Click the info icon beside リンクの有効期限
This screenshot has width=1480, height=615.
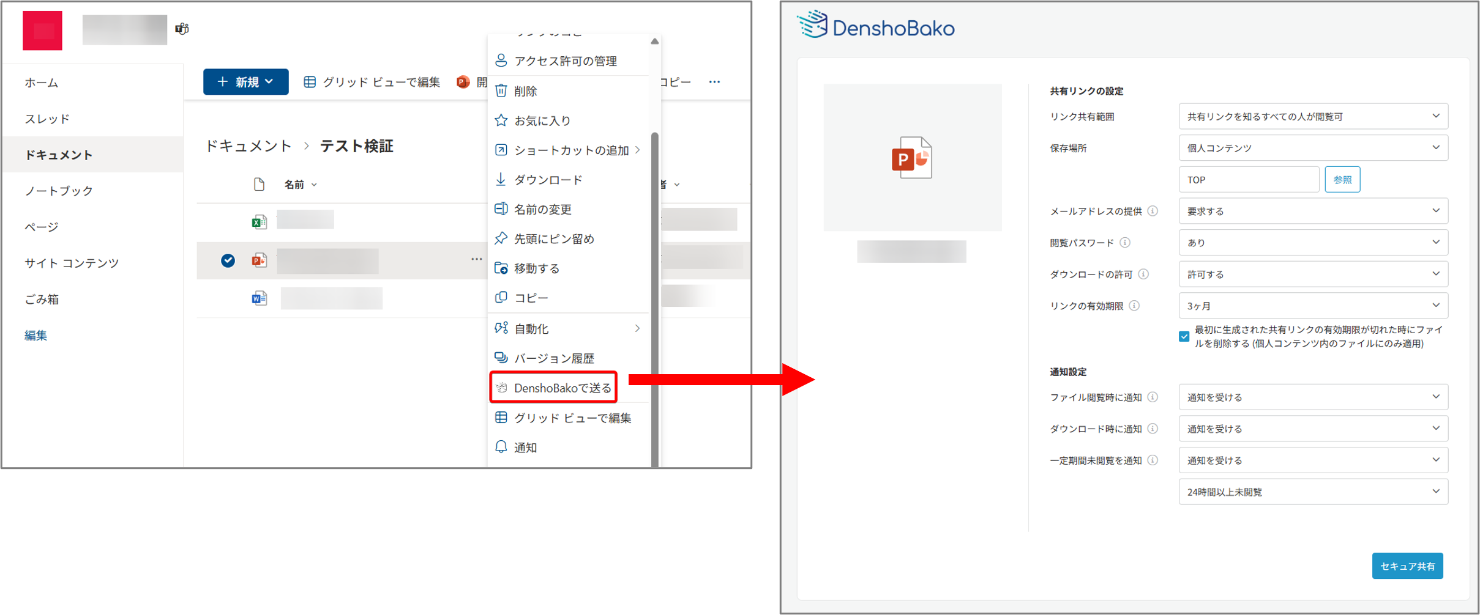(1134, 306)
